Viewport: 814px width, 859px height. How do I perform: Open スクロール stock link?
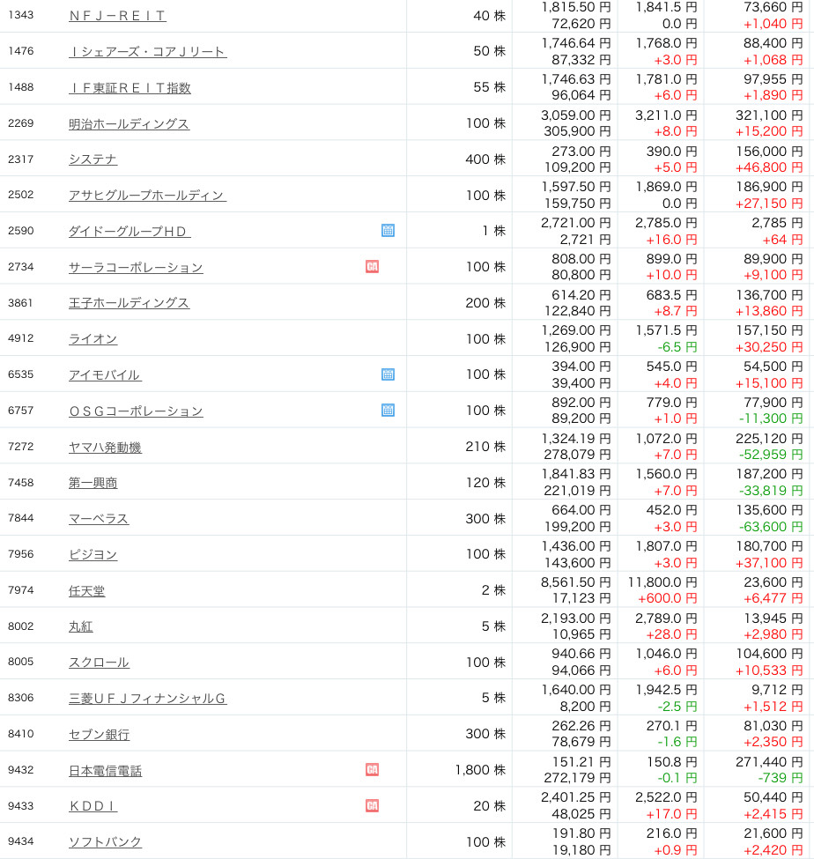(99, 663)
